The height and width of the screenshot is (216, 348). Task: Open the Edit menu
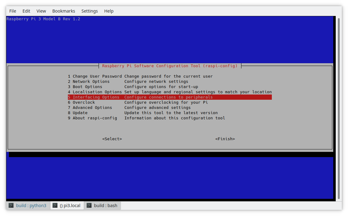click(x=26, y=11)
